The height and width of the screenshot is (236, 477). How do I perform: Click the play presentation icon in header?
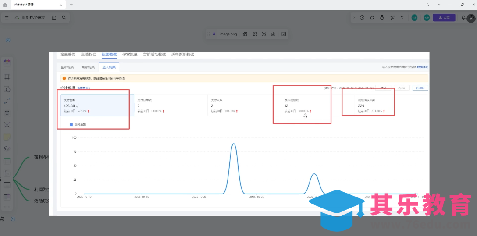point(362,18)
